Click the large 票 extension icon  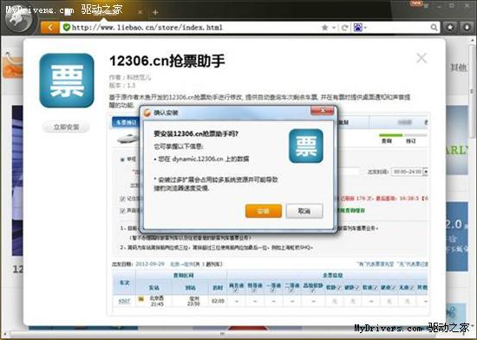point(67,81)
